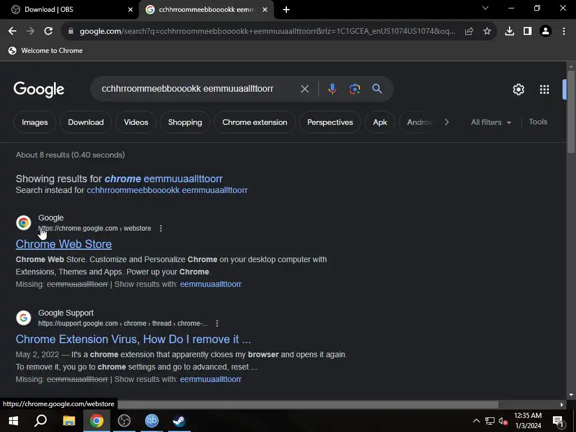Click the Google Support result favicon

[24, 318]
